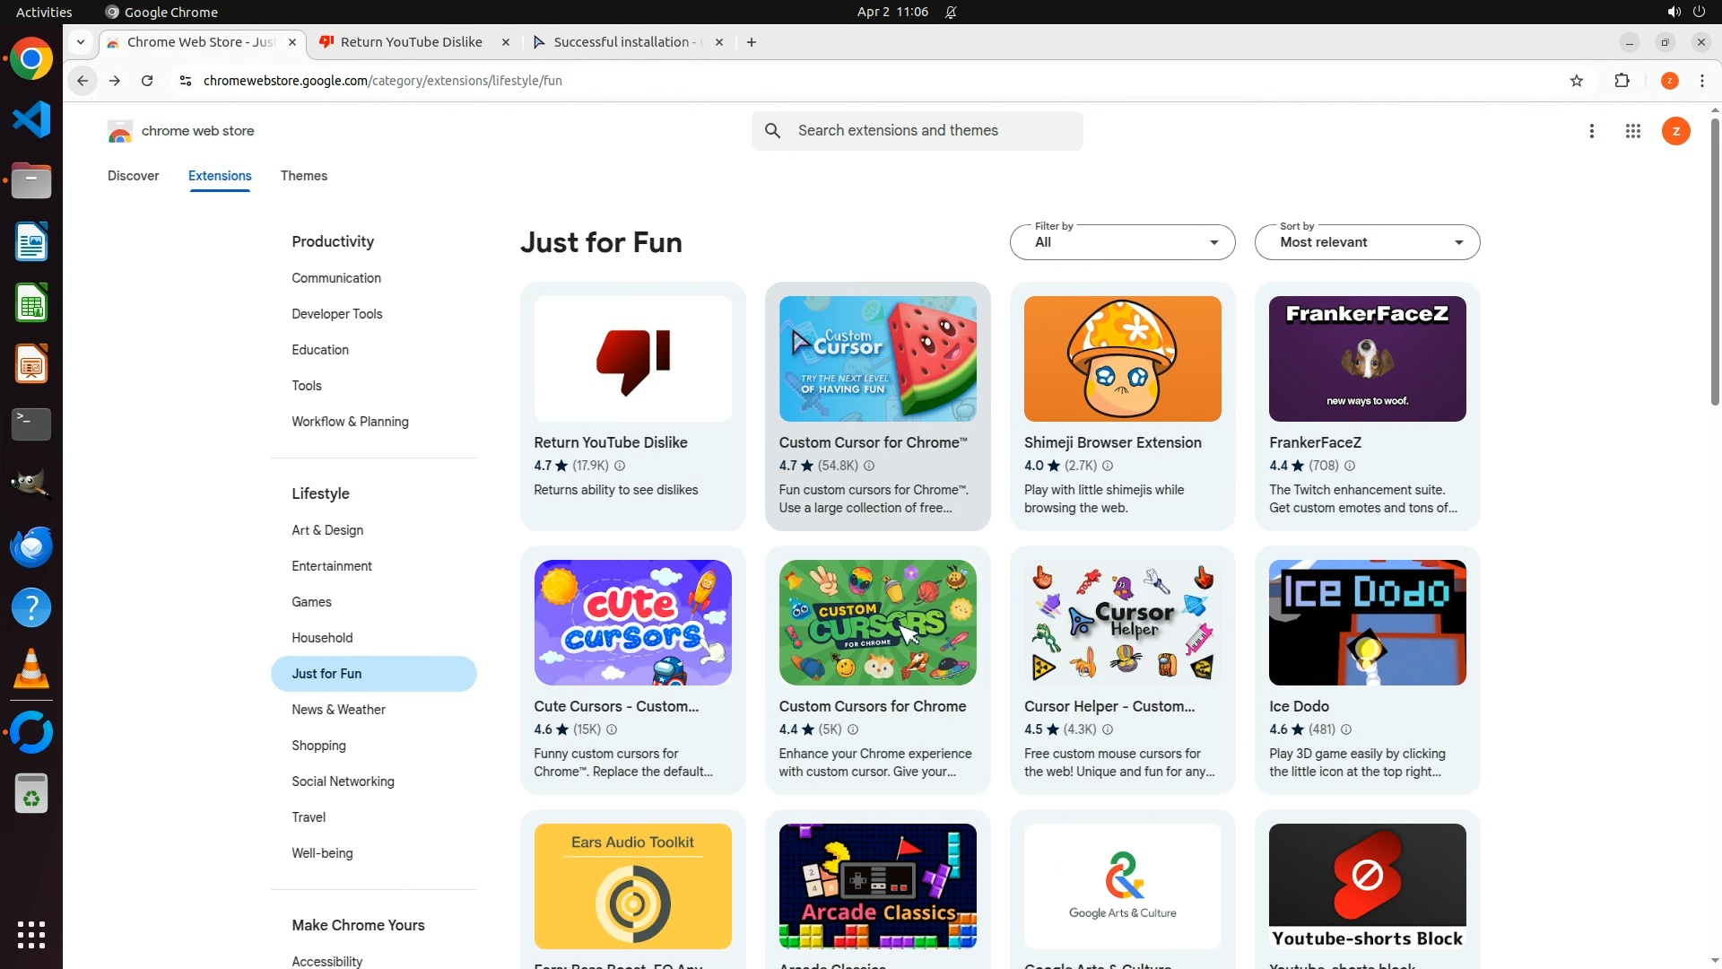Click info icon beside Return YouTube Dislike rating

click(x=620, y=466)
